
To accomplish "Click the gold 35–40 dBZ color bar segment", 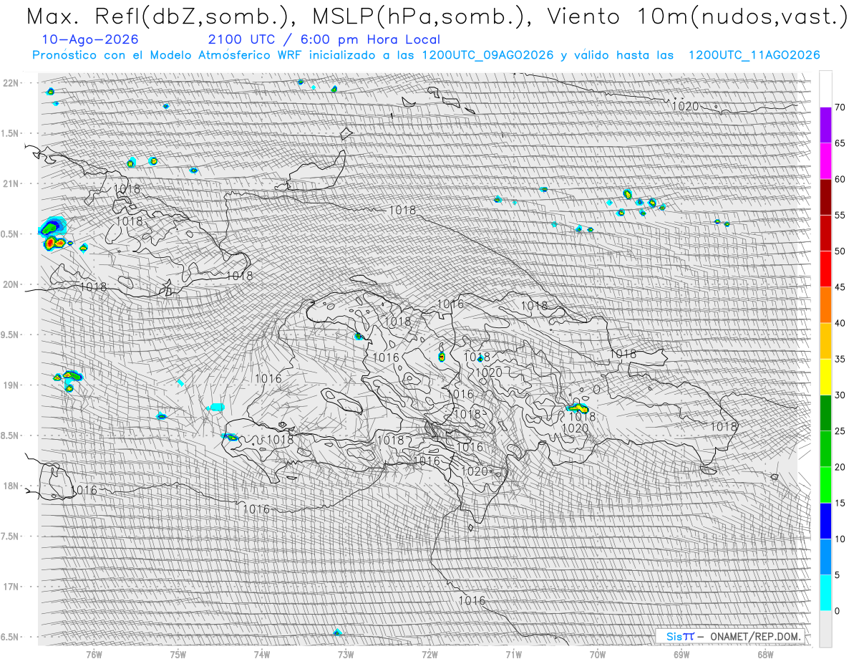I will tap(825, 341).
